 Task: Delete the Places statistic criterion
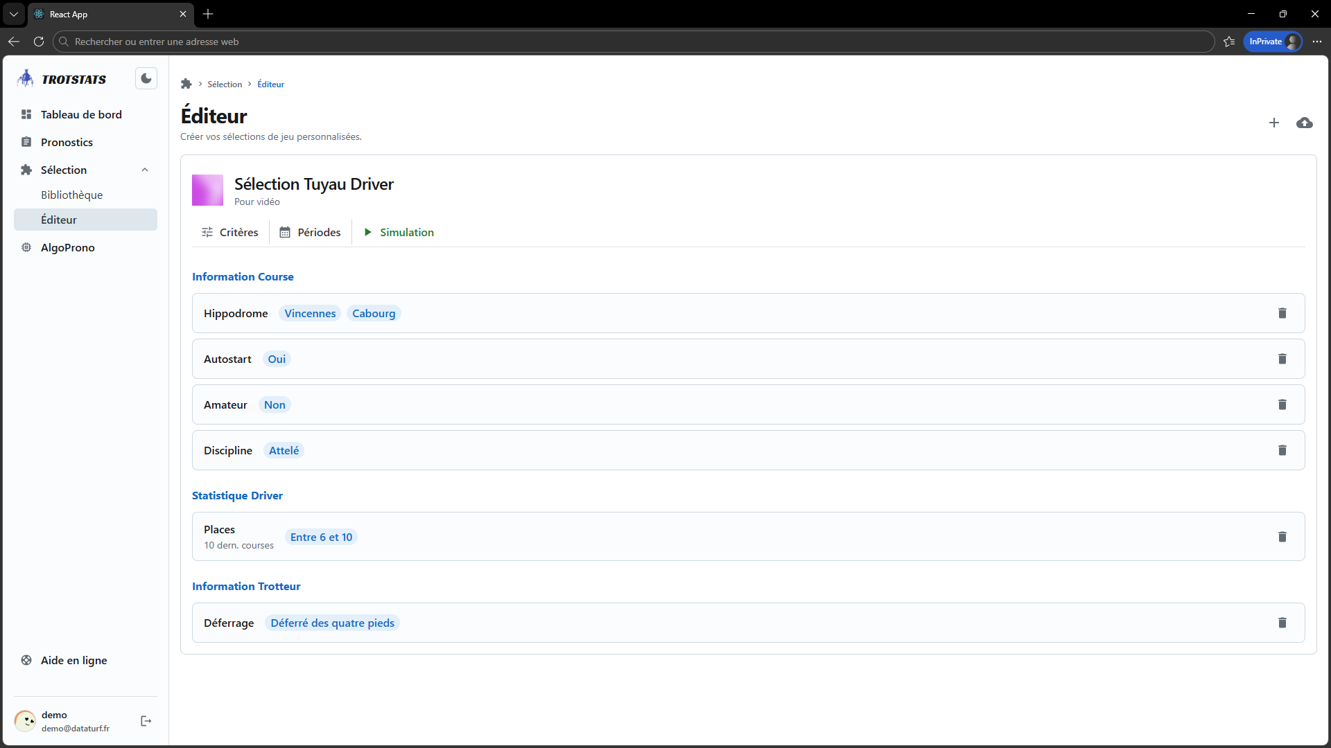tap(1282, 537)
